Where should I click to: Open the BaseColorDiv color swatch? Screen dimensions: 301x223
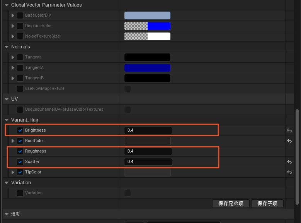[x=147, y=15]
